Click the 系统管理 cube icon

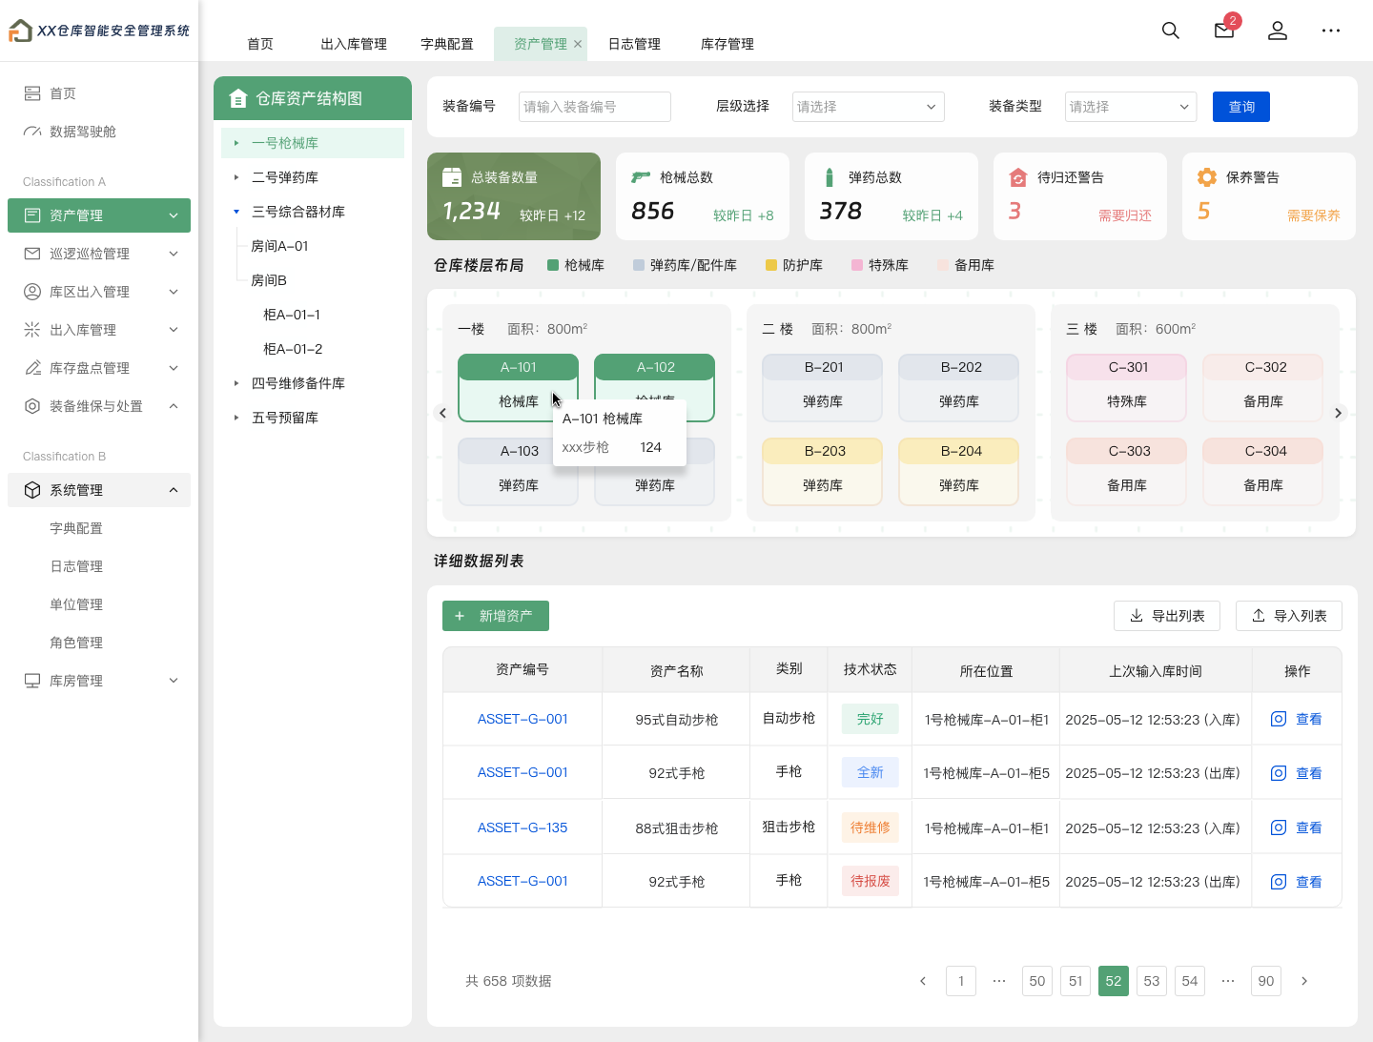point(32,490)
